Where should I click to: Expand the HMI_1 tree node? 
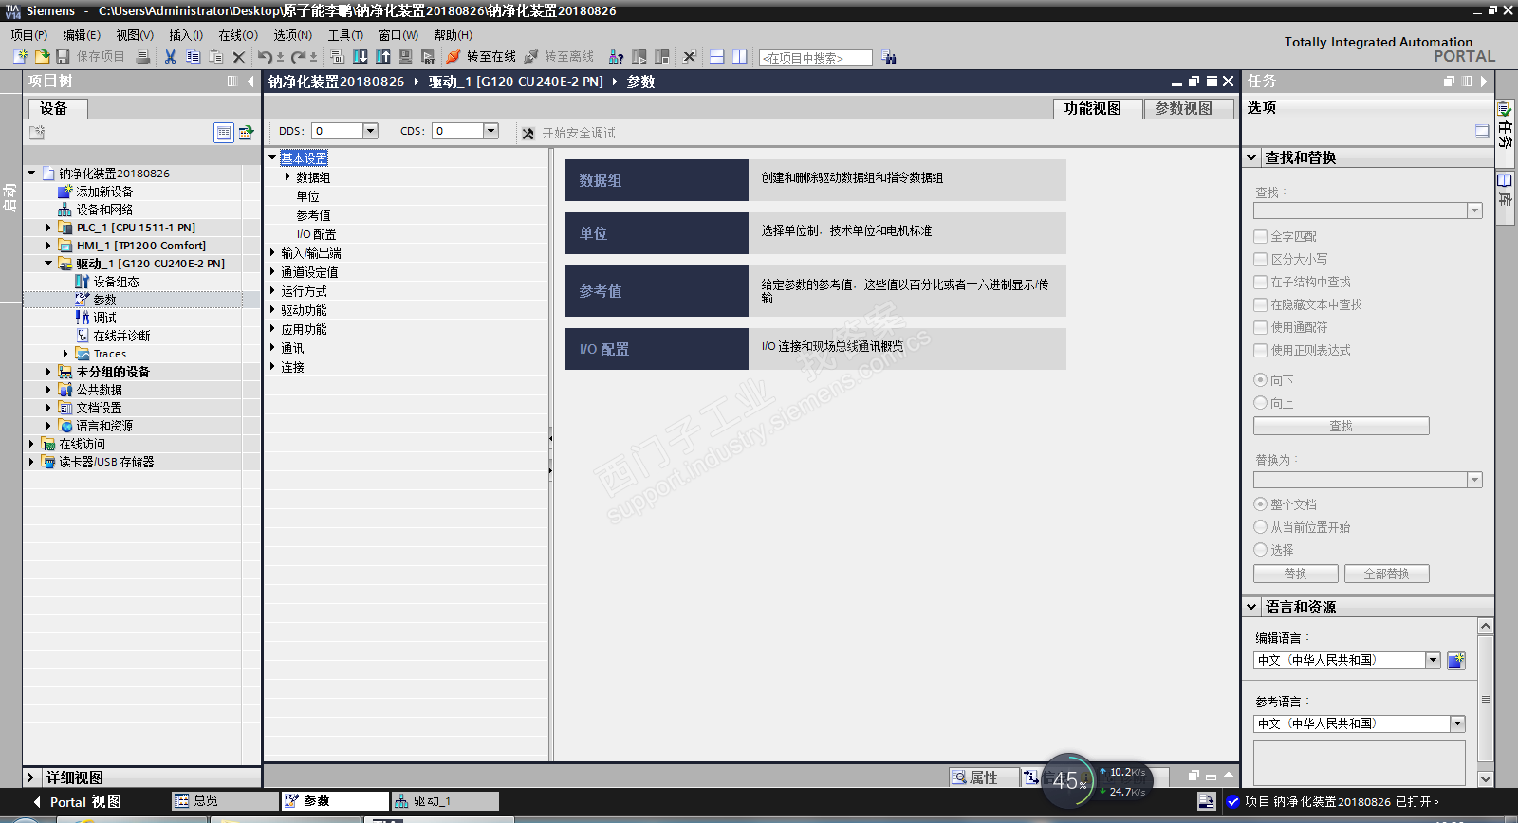[48, 246]
